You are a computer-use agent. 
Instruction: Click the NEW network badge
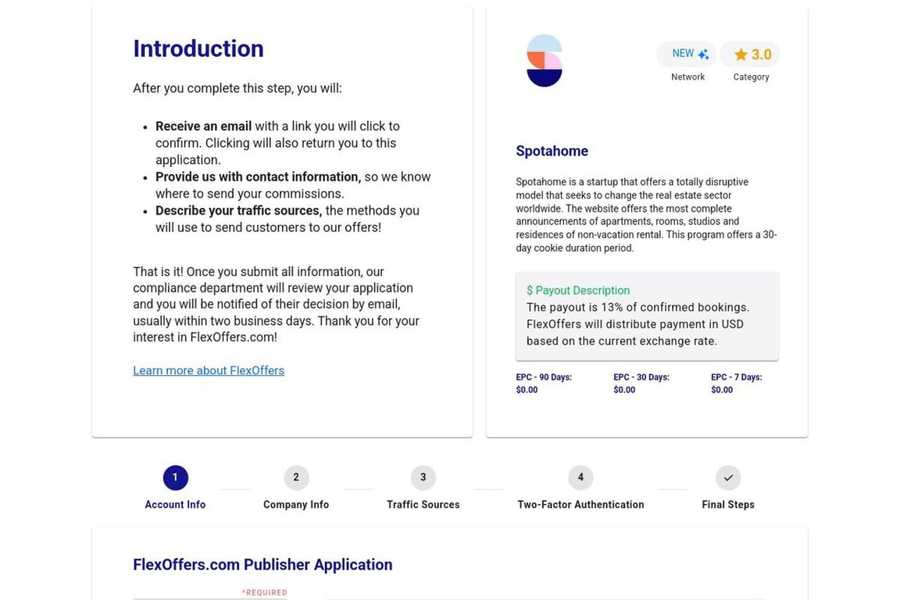tap(687, 54)
